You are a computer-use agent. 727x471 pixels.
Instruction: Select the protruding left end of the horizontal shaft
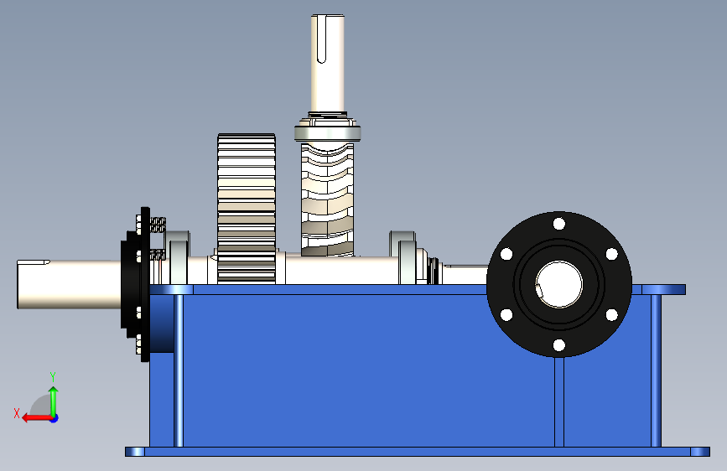tap(70, 284)
